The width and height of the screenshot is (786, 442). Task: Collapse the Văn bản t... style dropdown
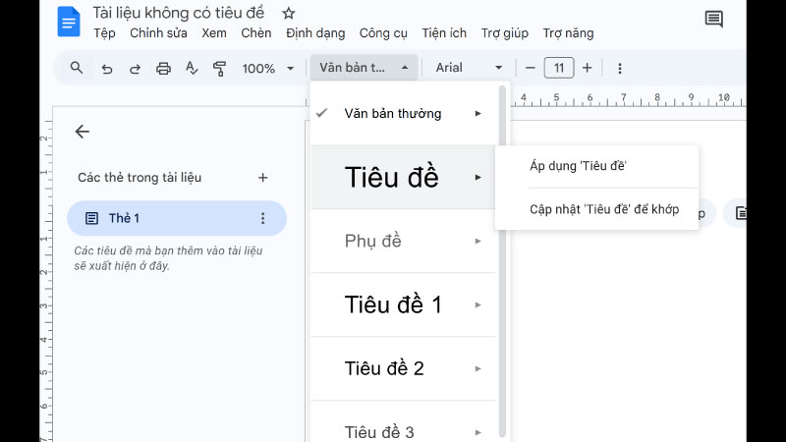[x=364, y=68]
